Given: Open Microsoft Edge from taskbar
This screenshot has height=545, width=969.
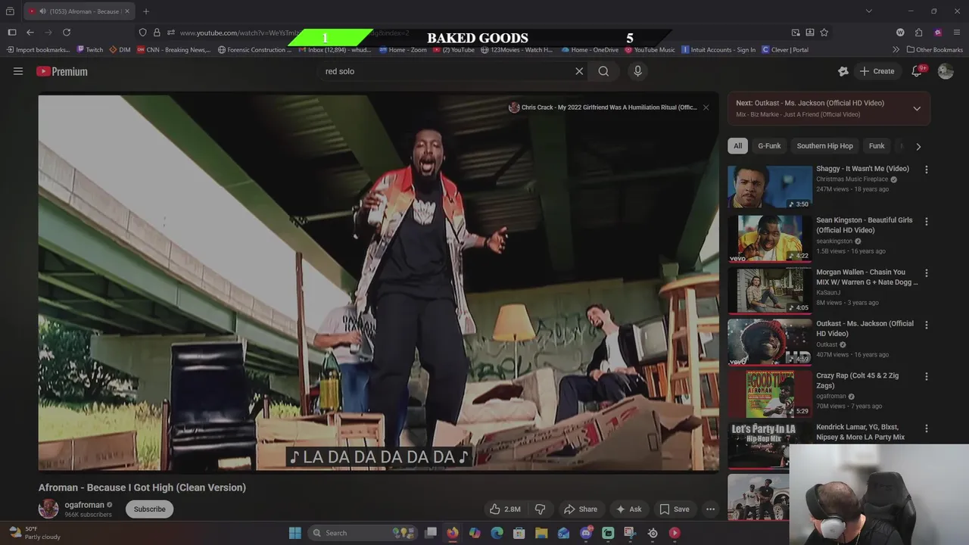Looking at the screenshot, I should click(497, 533).
